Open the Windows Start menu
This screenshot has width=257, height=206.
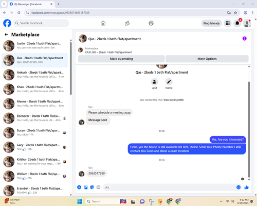pos(80,201)
